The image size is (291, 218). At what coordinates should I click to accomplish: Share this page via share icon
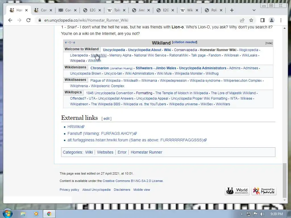pyautogui.click(x=242, y=20)
